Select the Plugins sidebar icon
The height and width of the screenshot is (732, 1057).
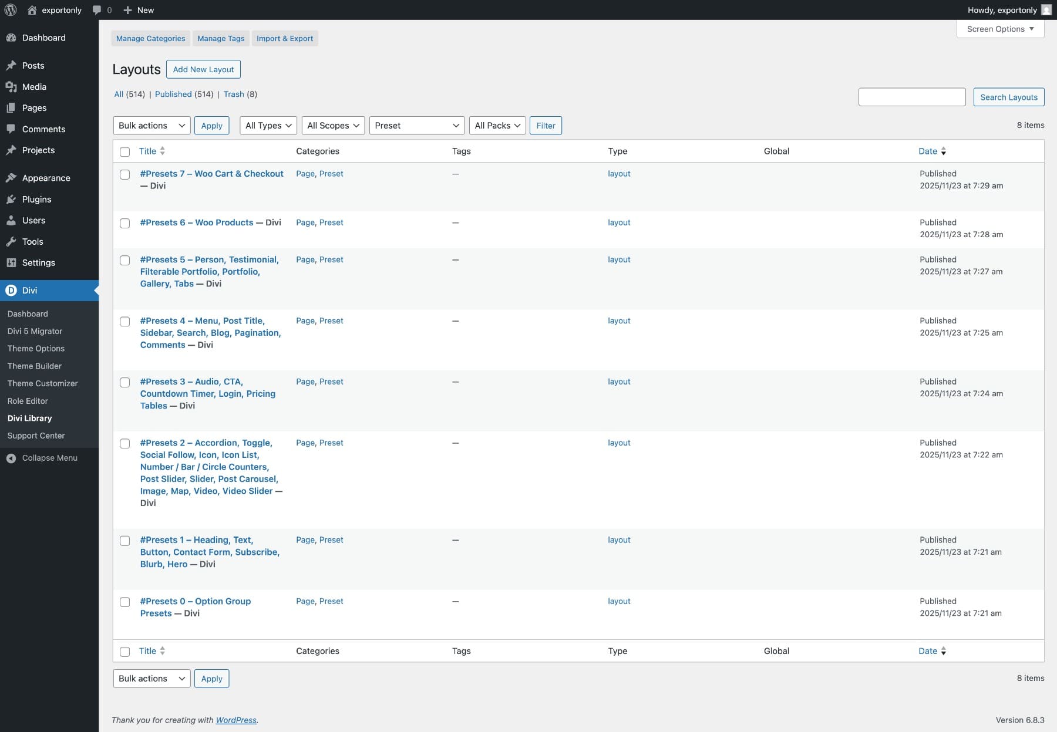coord(12,199)
